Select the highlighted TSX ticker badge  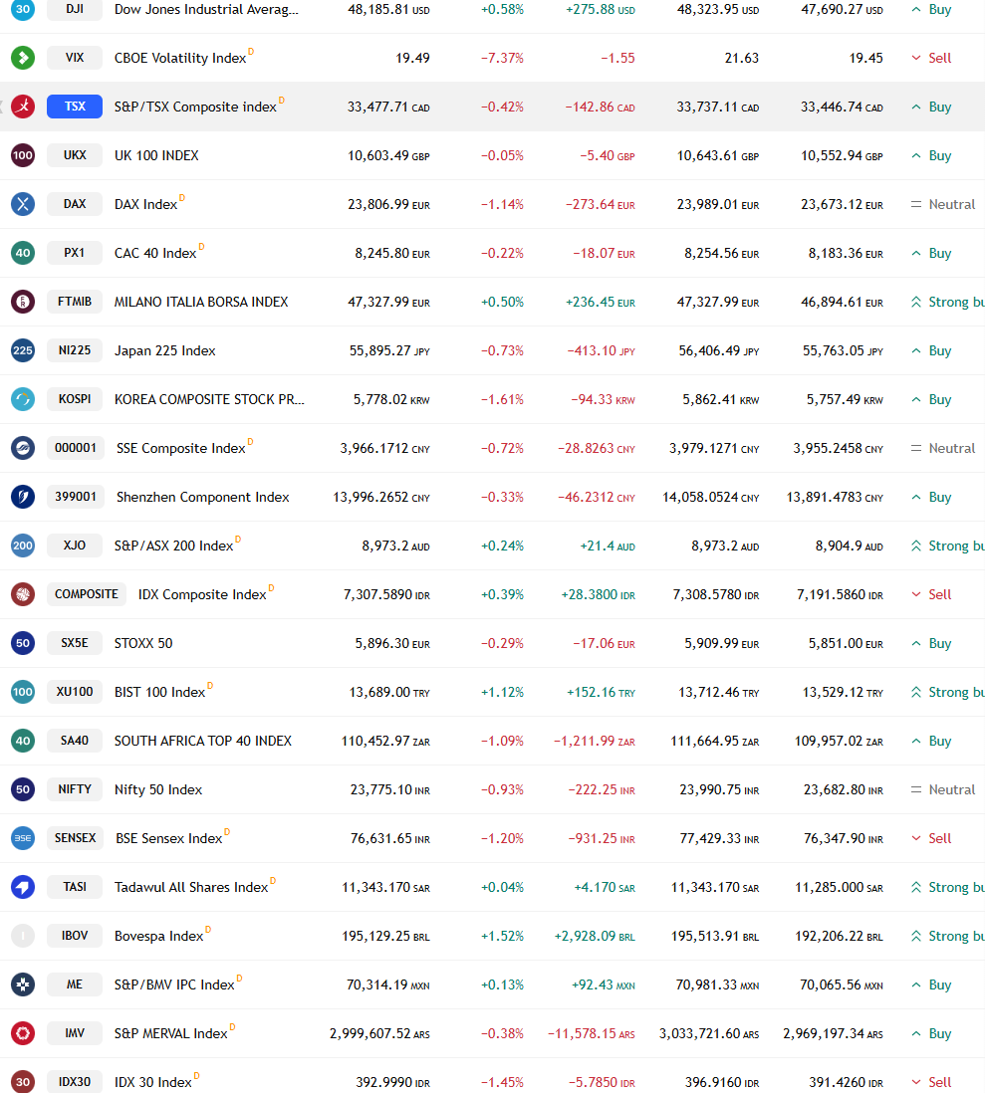pos(75,106)
